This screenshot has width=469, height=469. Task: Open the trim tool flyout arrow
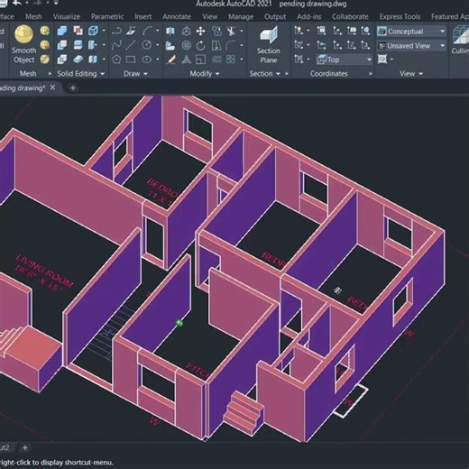pos(242,31)
